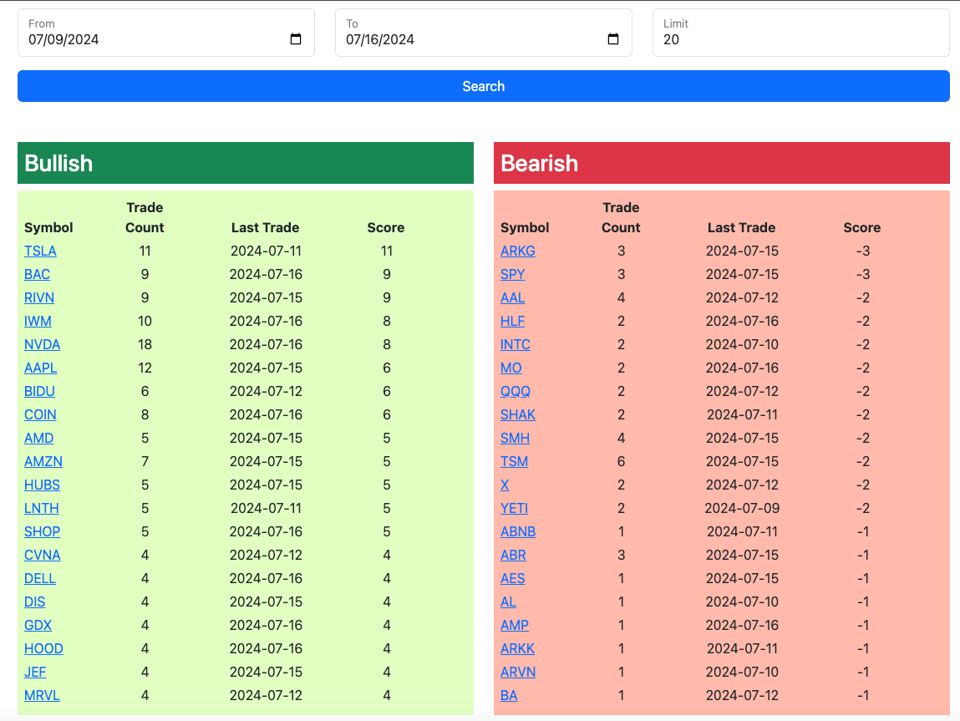This screenshot has width=960, height=721.
Task: Open the JEF symbol link
Action: (x=36, y=672)
